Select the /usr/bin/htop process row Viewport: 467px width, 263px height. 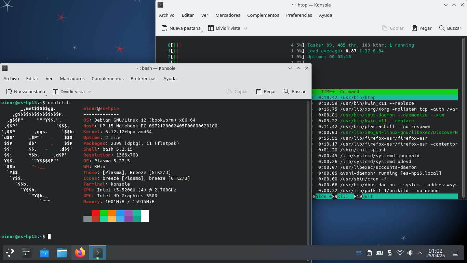click(x=385, y=98)
